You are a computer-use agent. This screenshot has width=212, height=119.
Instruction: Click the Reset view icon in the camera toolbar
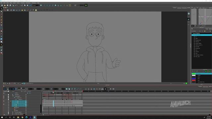tap(8, 10)
